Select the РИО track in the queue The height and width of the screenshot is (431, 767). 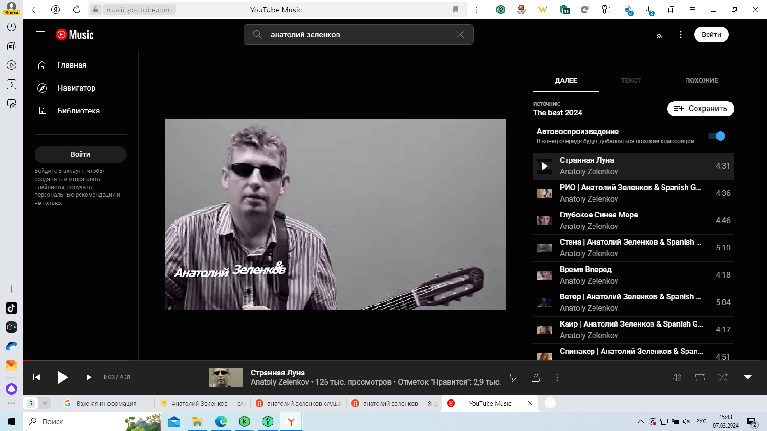[x=634, y=193]
